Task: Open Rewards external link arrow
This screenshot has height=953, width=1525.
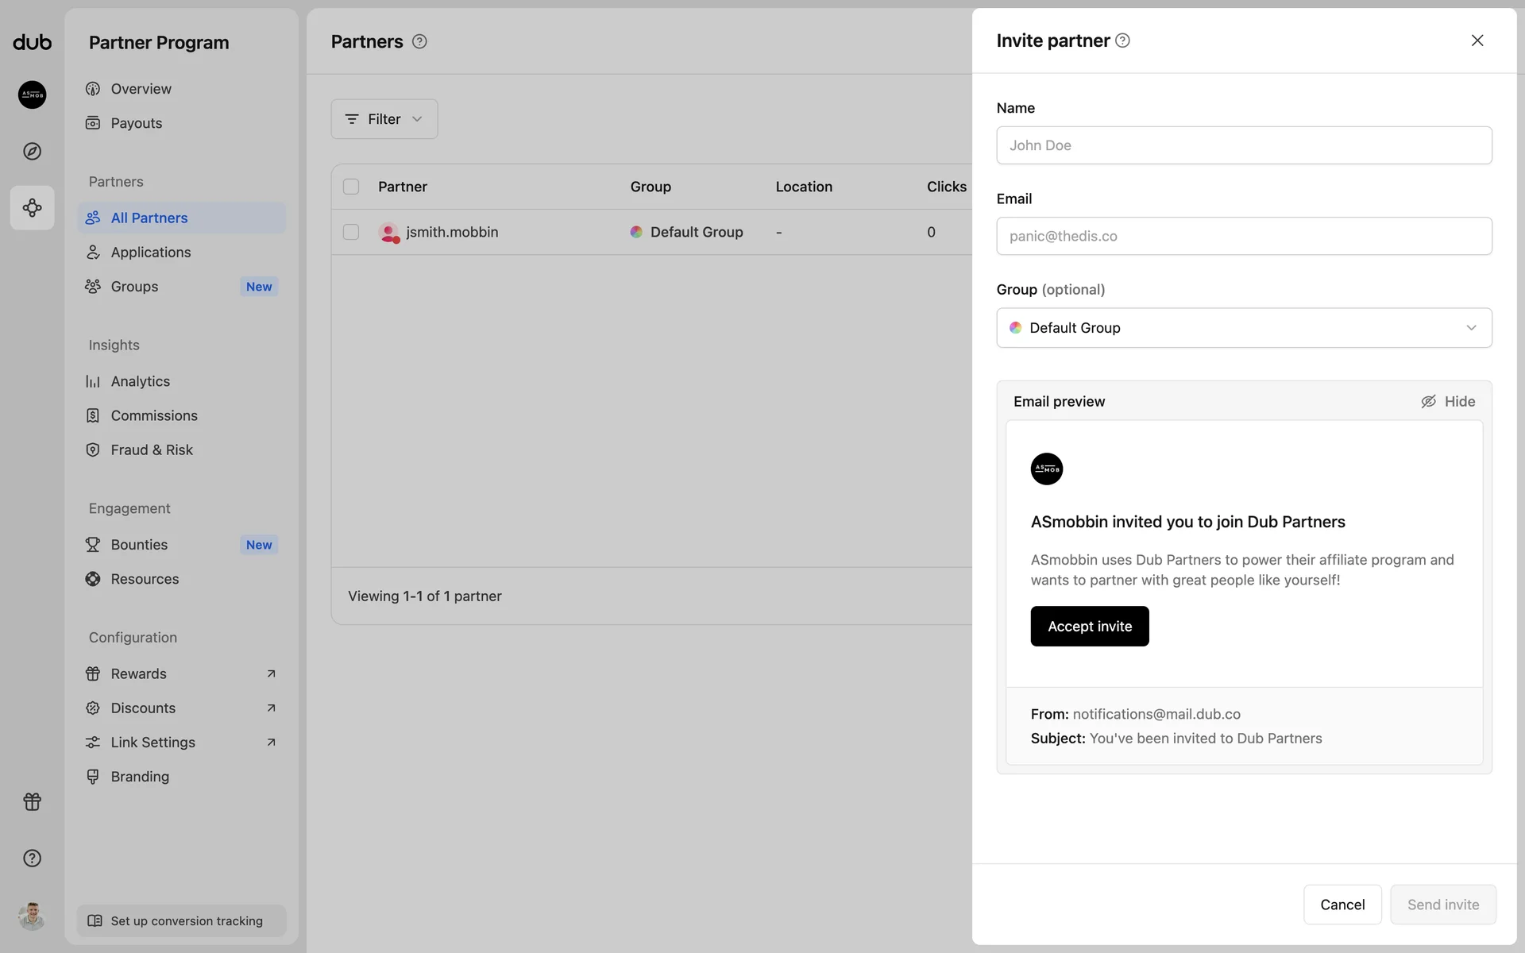Action: tap(271, 673)
